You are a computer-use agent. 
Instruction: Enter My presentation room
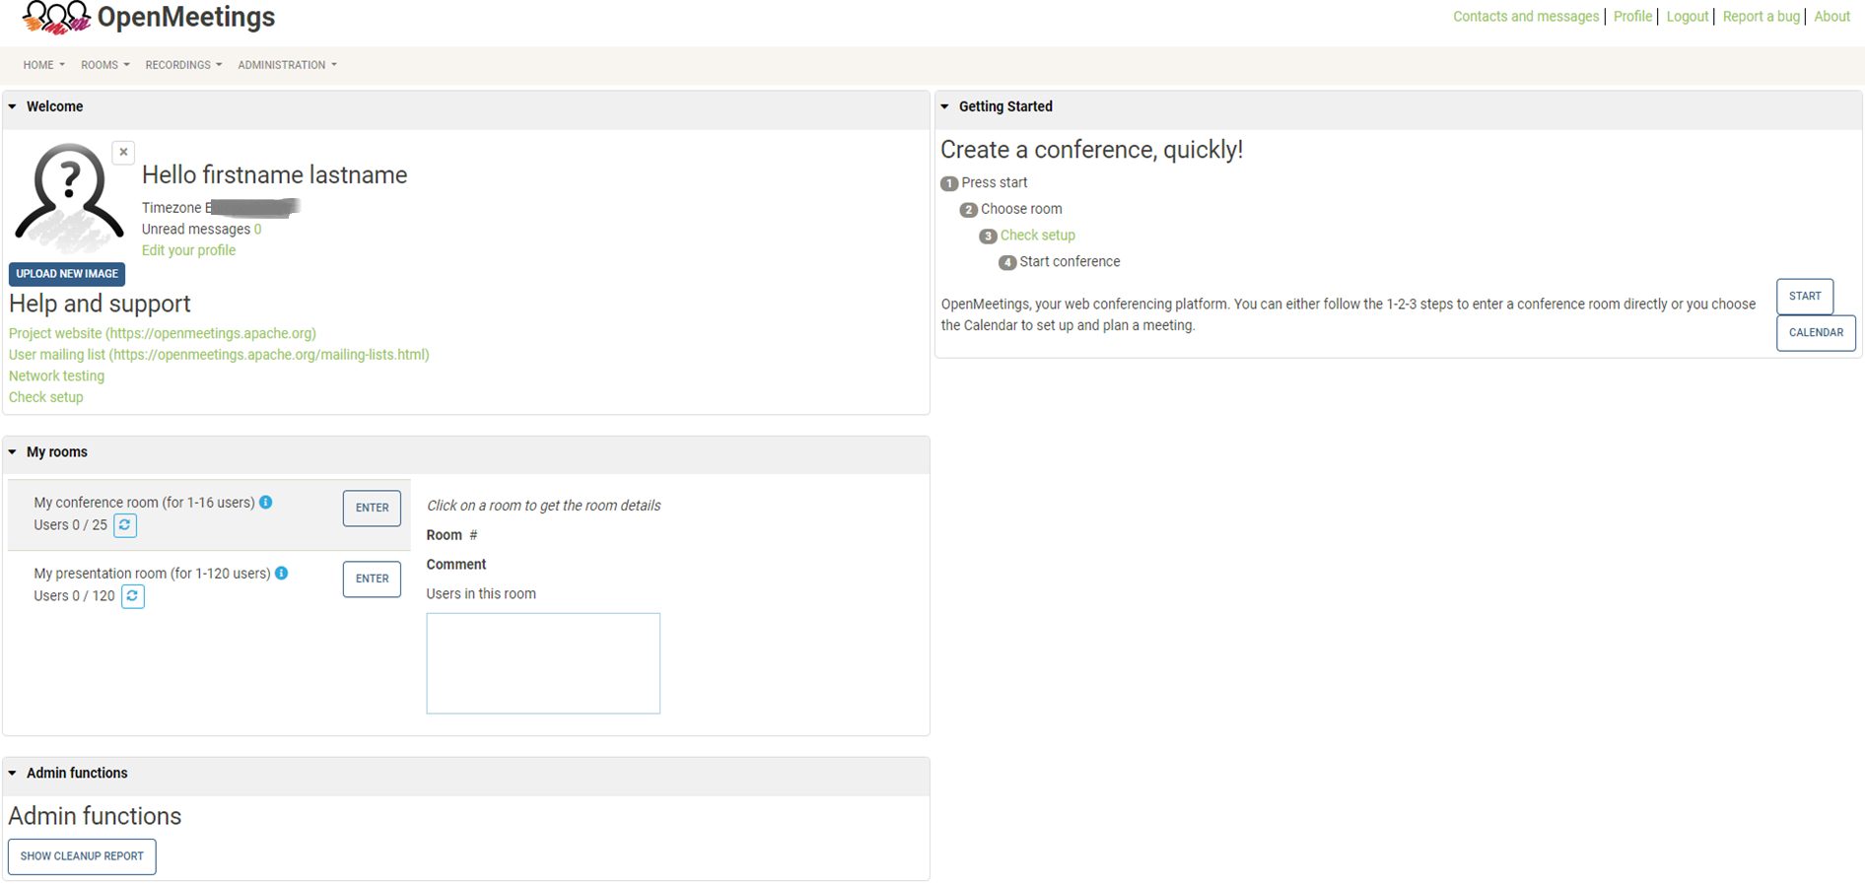pyautogui.click(x=372, y=580)
